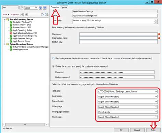Image resolution: width=162 pixels, height=133 pixels.
Task: Click the Organization name warning indicator icon
Action: click(159, 38)
